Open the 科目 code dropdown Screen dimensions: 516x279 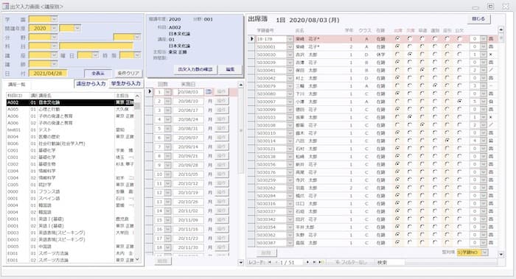point(55,46)
